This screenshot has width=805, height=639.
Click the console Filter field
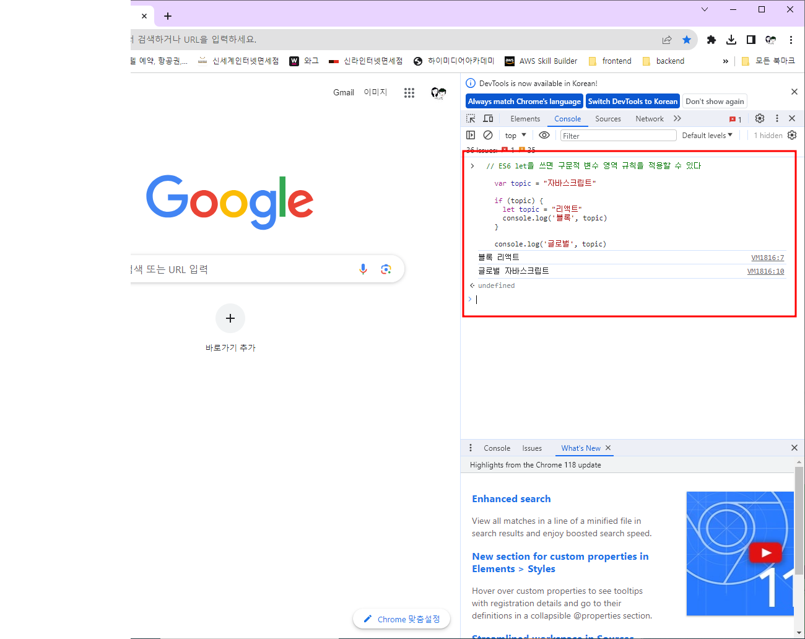coord(618,136)
